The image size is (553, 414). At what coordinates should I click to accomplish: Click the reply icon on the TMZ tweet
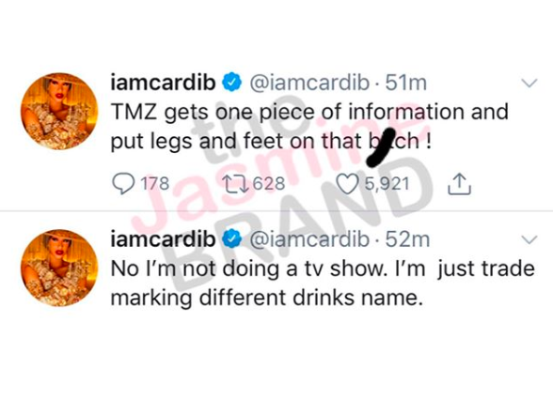click(123, 184)
